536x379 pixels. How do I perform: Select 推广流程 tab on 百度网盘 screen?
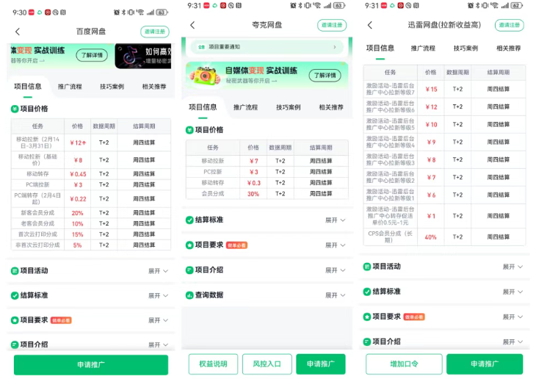[x=70, y=87]
